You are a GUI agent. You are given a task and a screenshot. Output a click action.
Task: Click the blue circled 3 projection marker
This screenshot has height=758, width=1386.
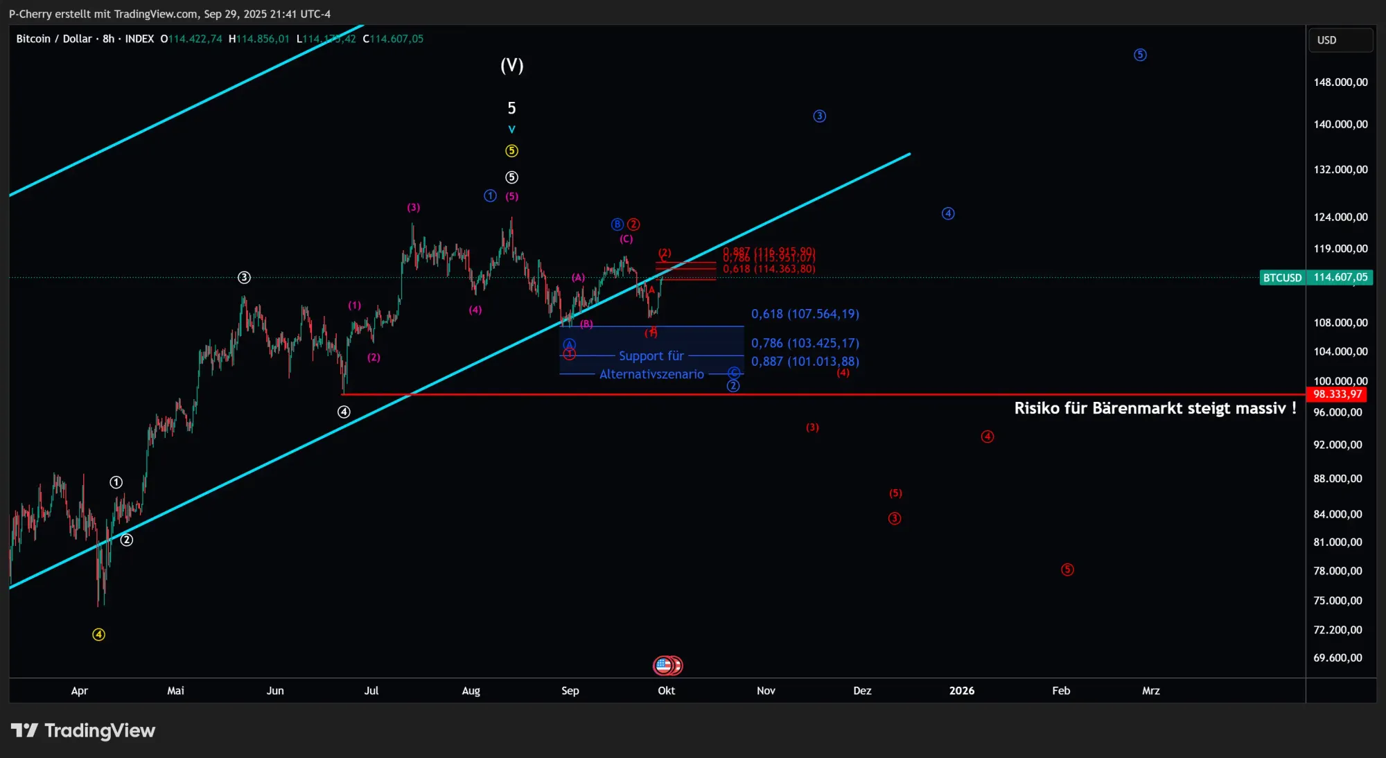point(819,116)
